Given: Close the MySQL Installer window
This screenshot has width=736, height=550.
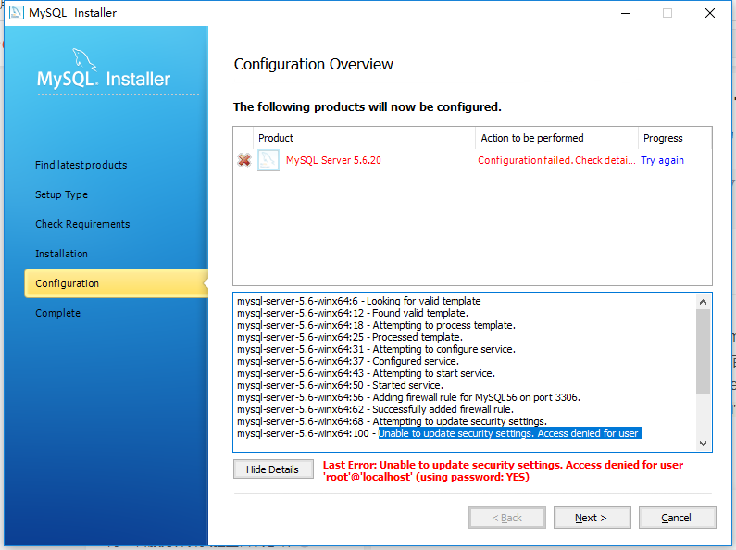Looking at the screenshot, I should [x=710, y=13].
